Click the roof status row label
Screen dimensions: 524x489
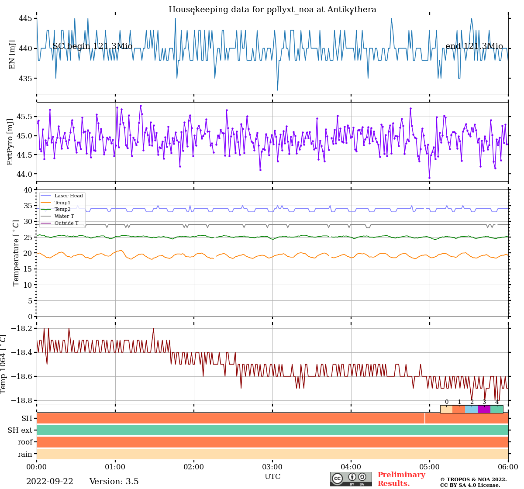(x=25, y=442)
